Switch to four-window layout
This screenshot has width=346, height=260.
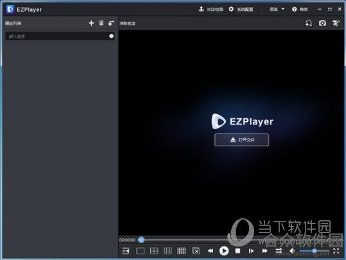154,251
